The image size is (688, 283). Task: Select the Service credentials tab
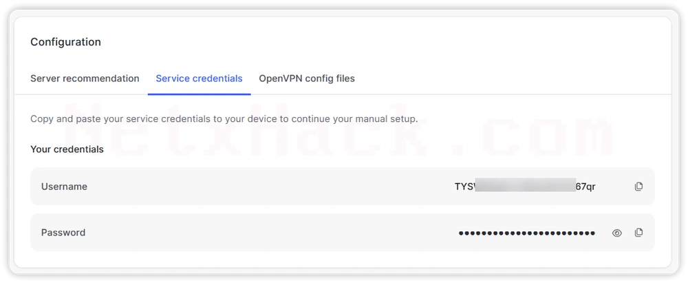pyautogui.click(x=200, y=78)
